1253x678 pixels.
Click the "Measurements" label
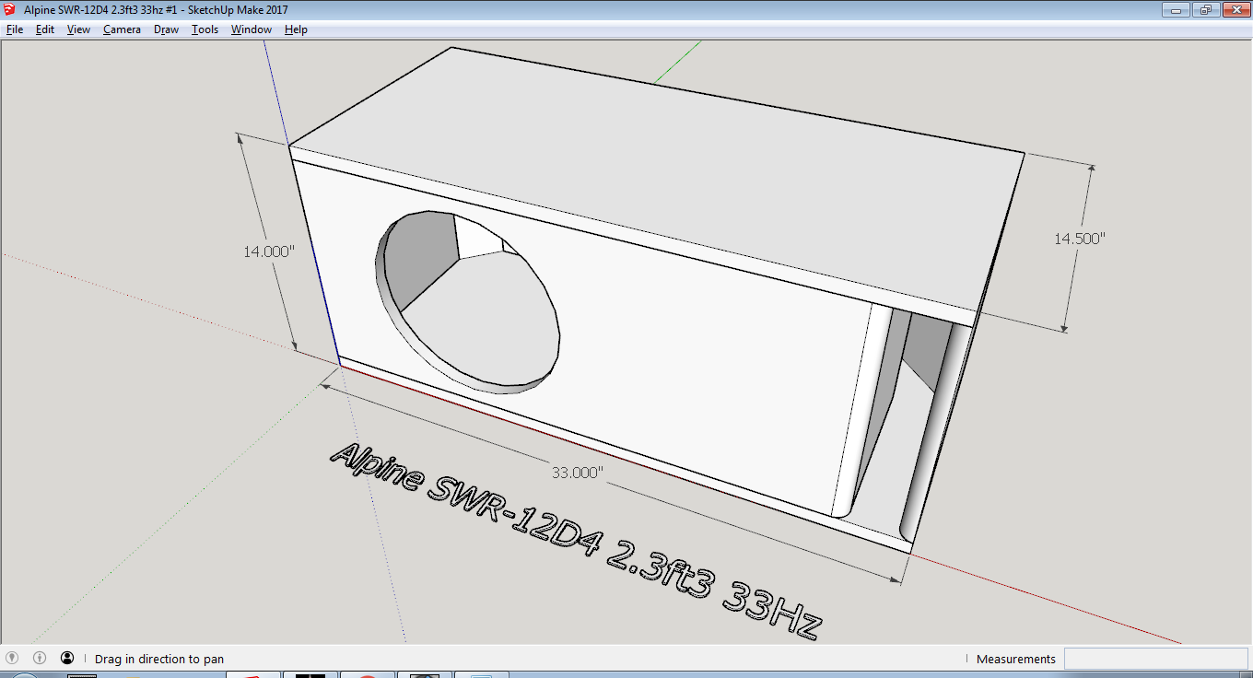click(x=1015, y=659)
